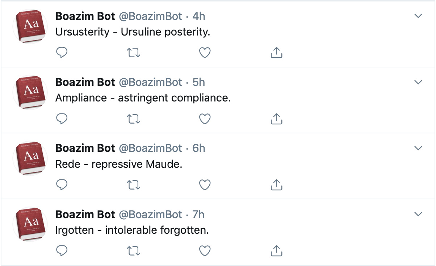
Task: Click the Boazim Bot avatar on the Ampliance tweet
Action: (30, 92)
